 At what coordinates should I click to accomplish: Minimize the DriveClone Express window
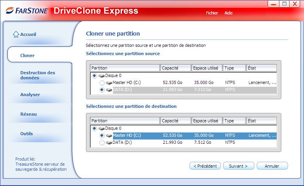pos(274,4)
